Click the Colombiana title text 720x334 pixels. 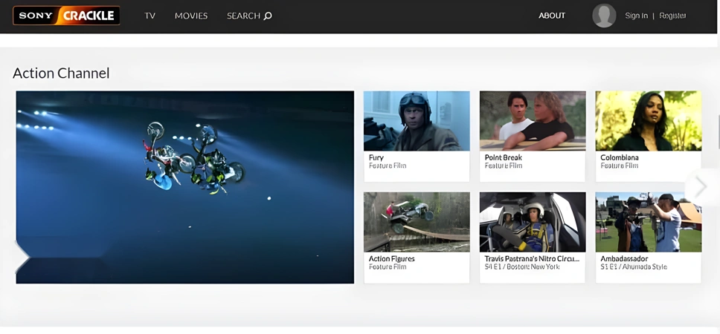coord(620,157)
